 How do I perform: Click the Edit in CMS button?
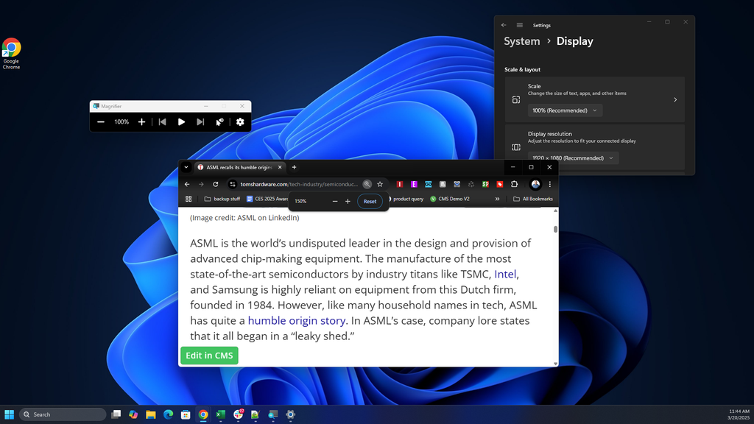(209, 356)
